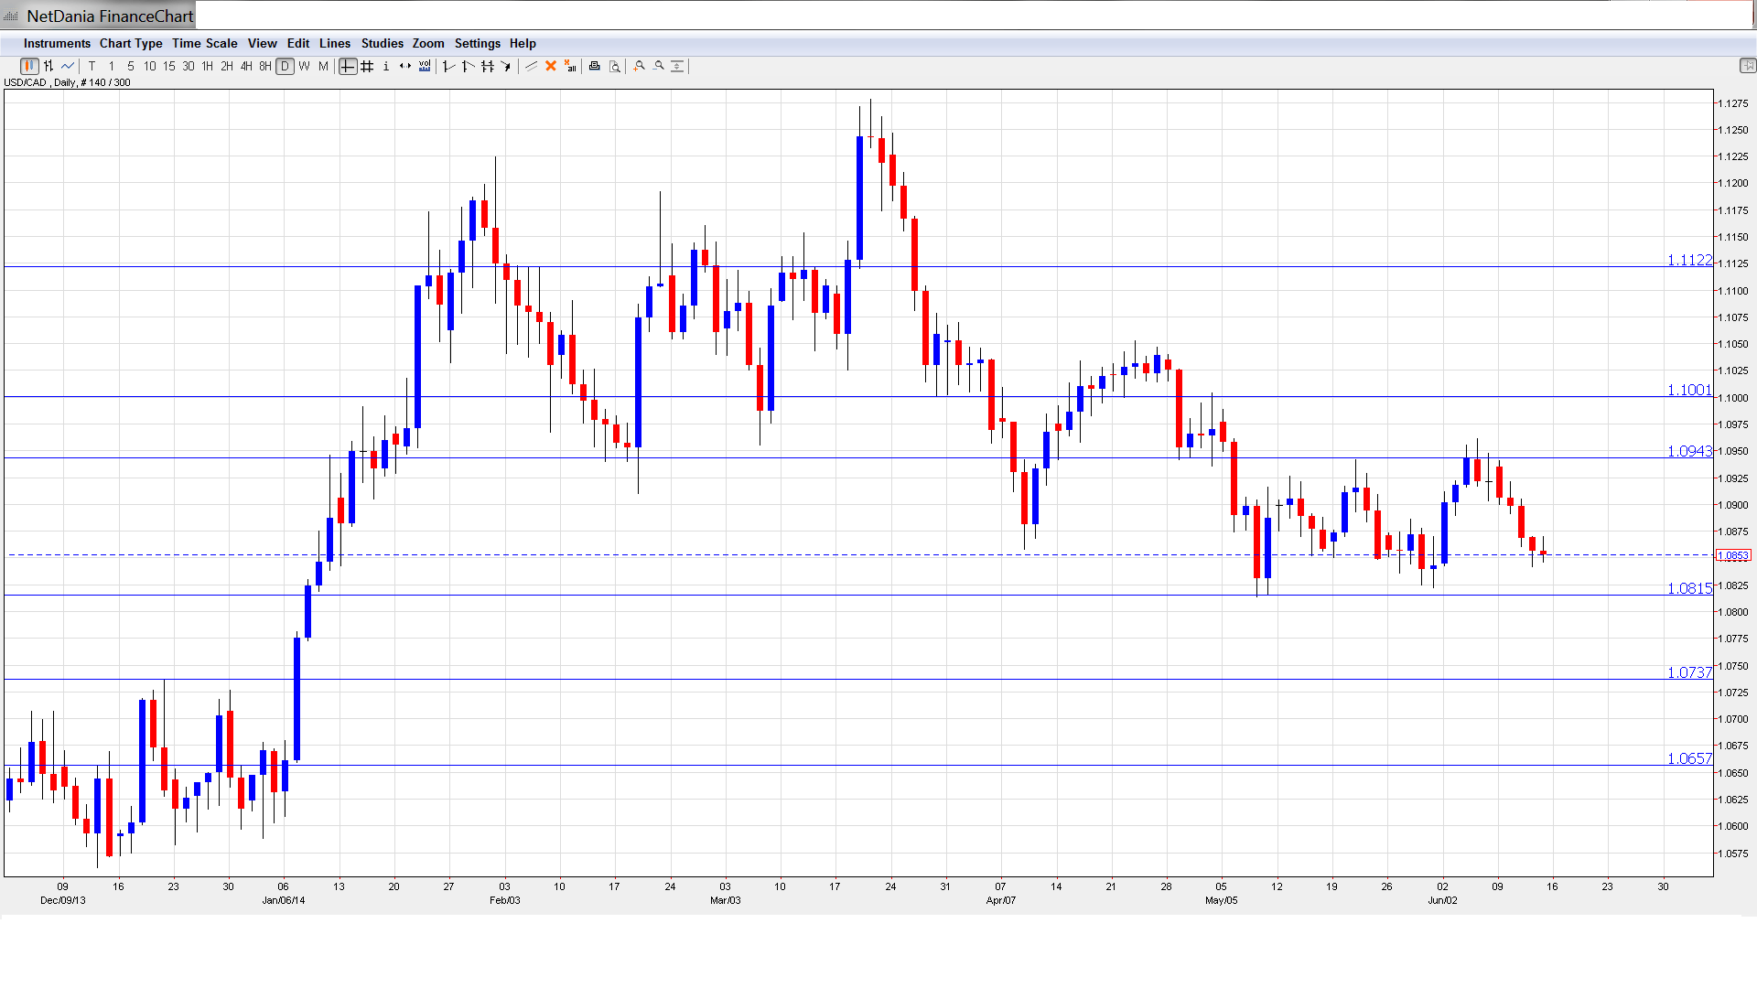Select the 4H timeframe button

[x=246, y=66]
